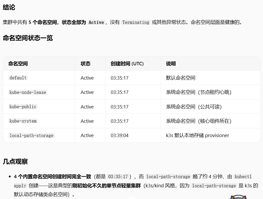Select the inline code kubectl in the bullet
This screenshot has width=263, height=199.
pyautogui.click(x=243, y=176)
